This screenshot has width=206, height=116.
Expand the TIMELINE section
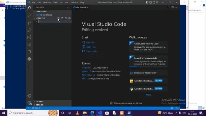[52, 105]
